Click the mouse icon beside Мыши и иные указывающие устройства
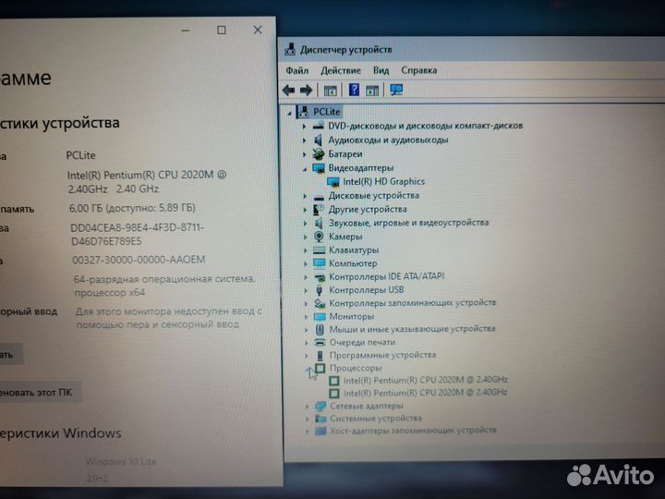The height and width of the screenshot is (499, 665). [x=320, y=329]
